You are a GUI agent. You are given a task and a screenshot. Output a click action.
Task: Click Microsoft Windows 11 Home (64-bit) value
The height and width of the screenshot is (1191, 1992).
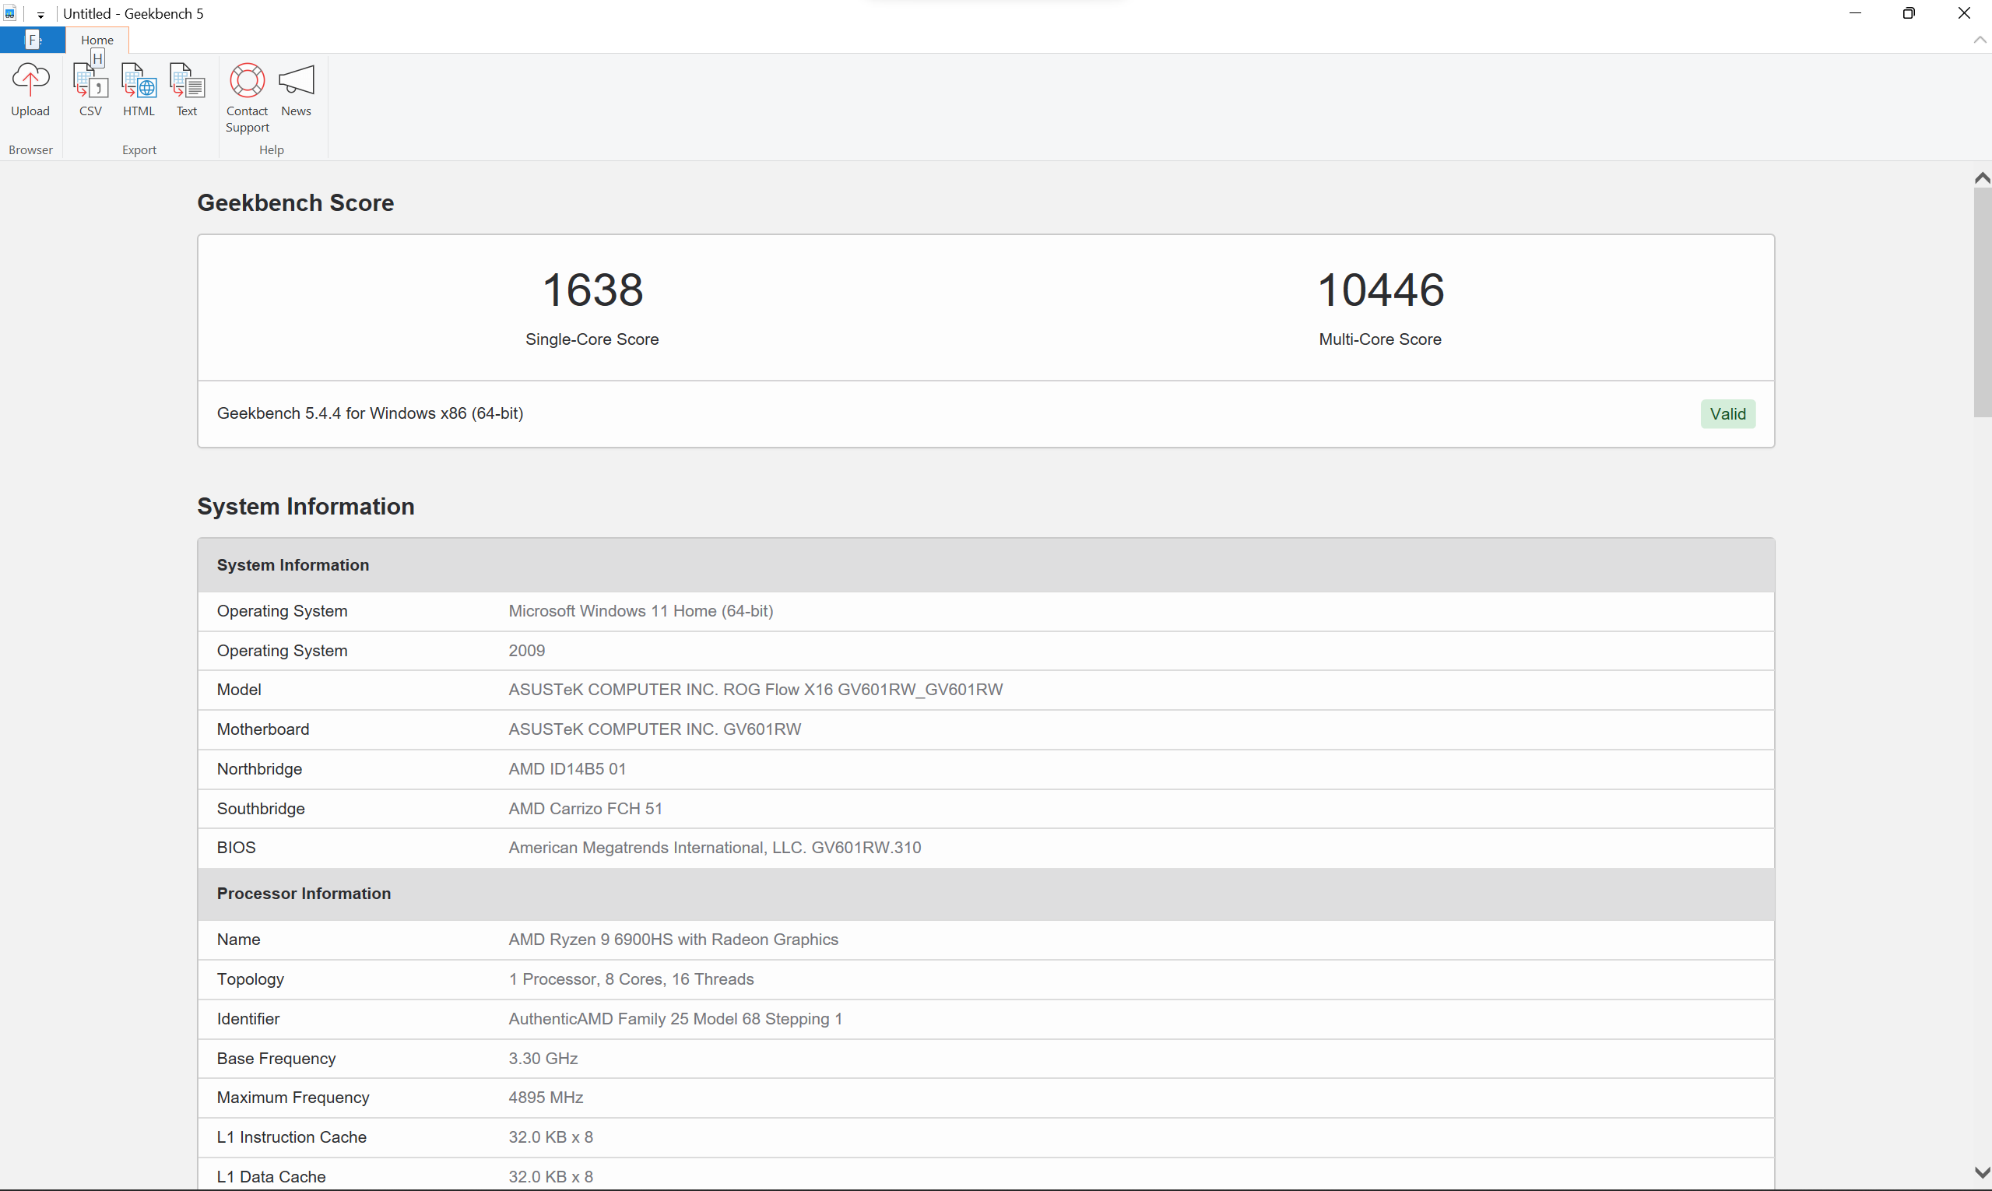641,612
